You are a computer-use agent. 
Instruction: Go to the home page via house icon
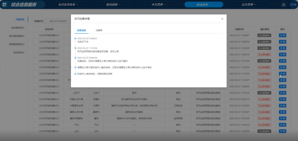coord(284,5)
